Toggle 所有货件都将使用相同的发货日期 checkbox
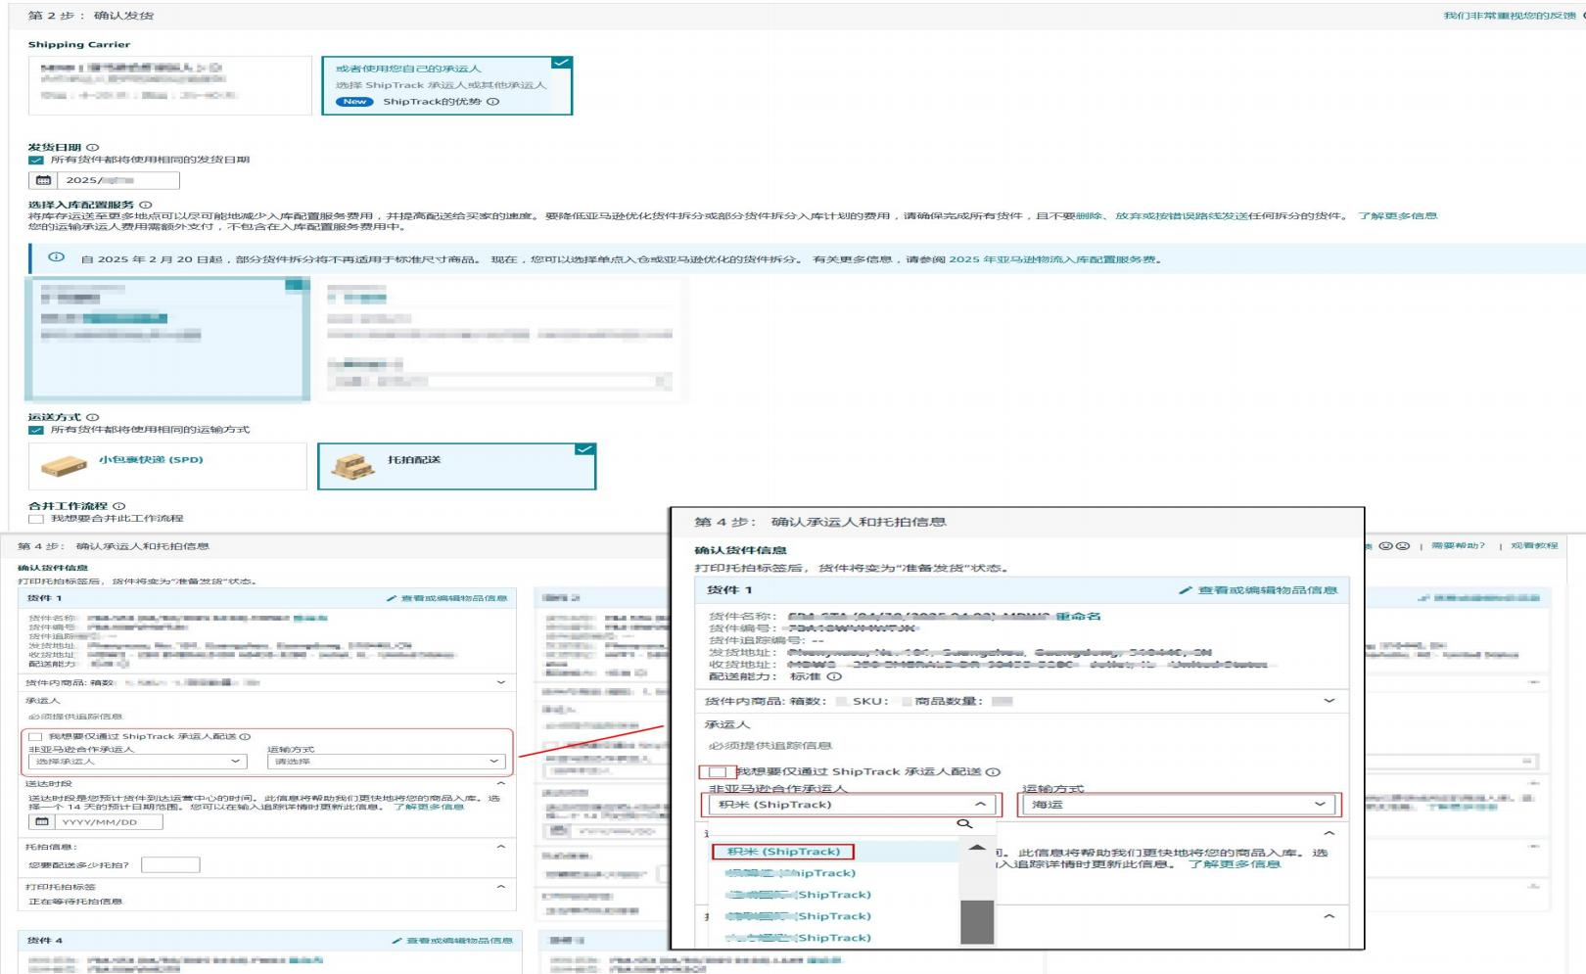The height and width of the screenshot is (974, 1586). tap(36, 160)
